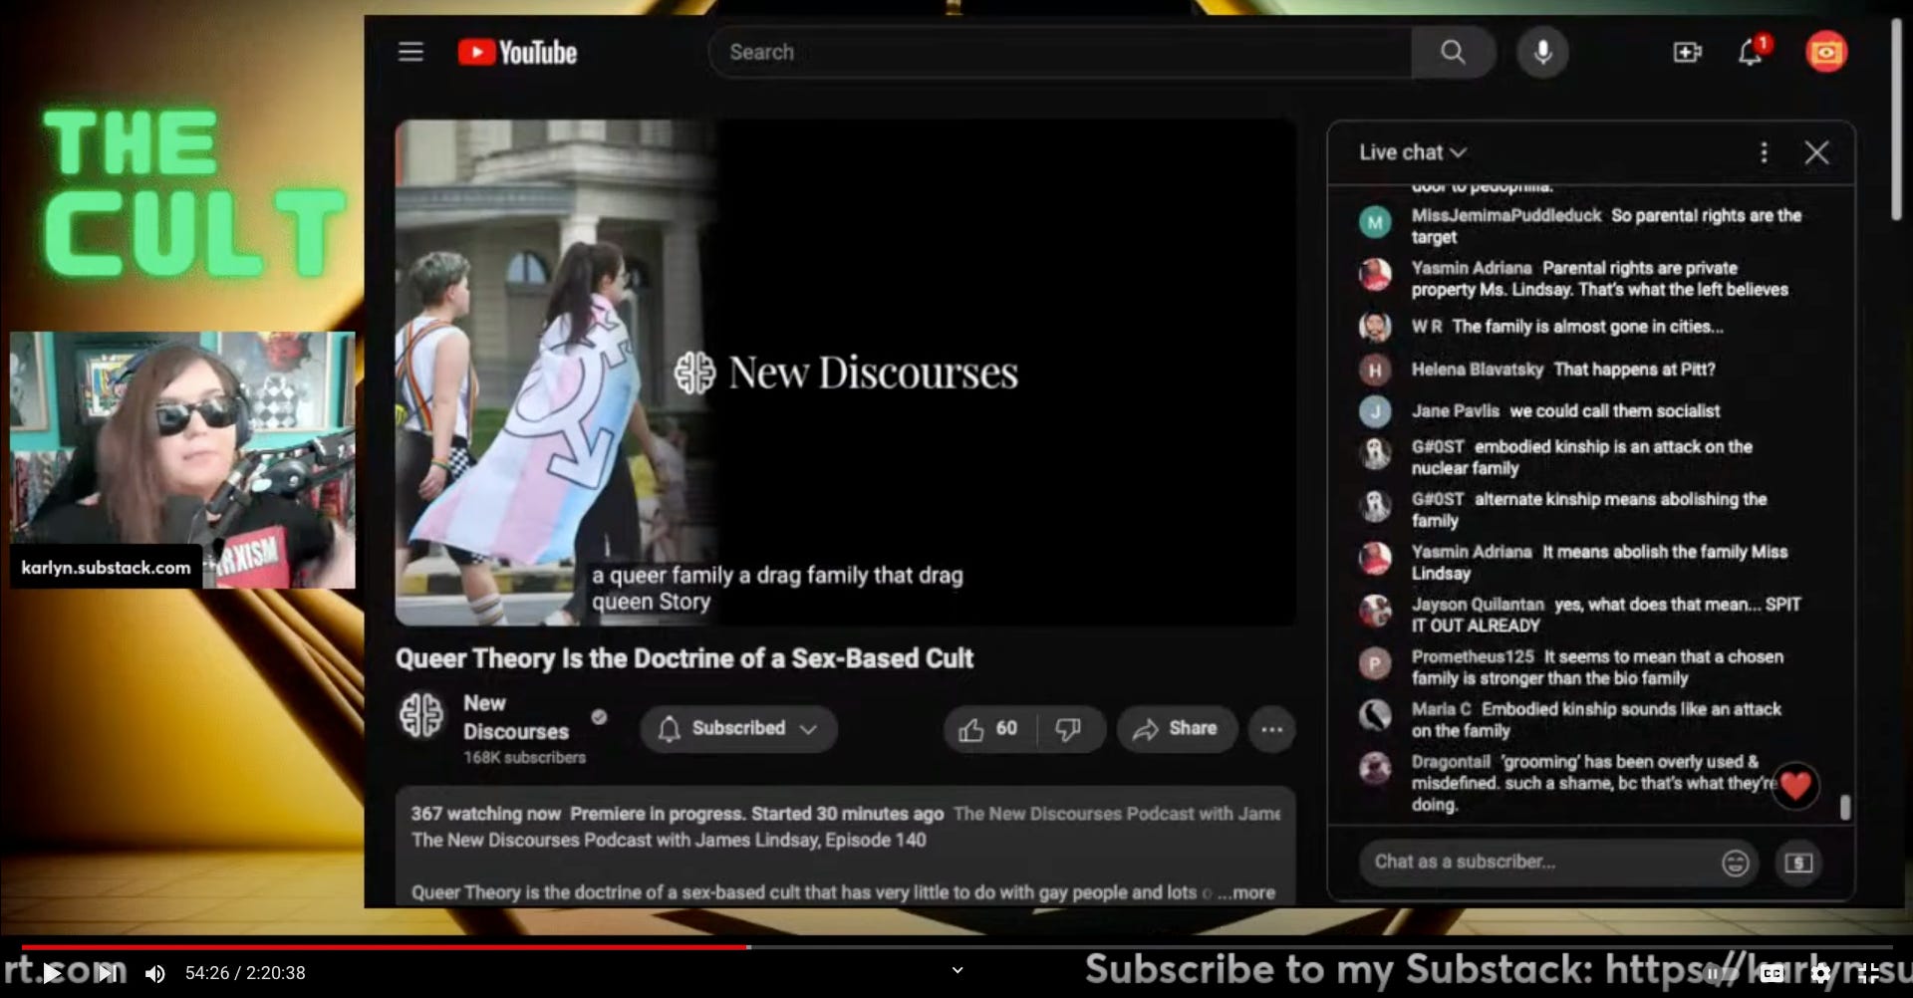
Task: Toggle closed captions CC button
Action: [1773, 973]
